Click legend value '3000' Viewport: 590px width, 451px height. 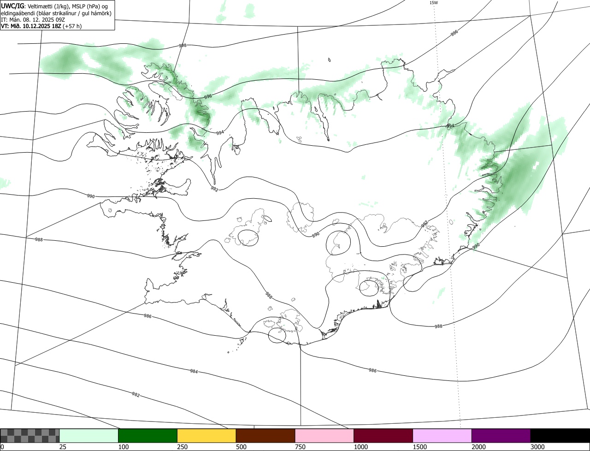pos(537,447)
